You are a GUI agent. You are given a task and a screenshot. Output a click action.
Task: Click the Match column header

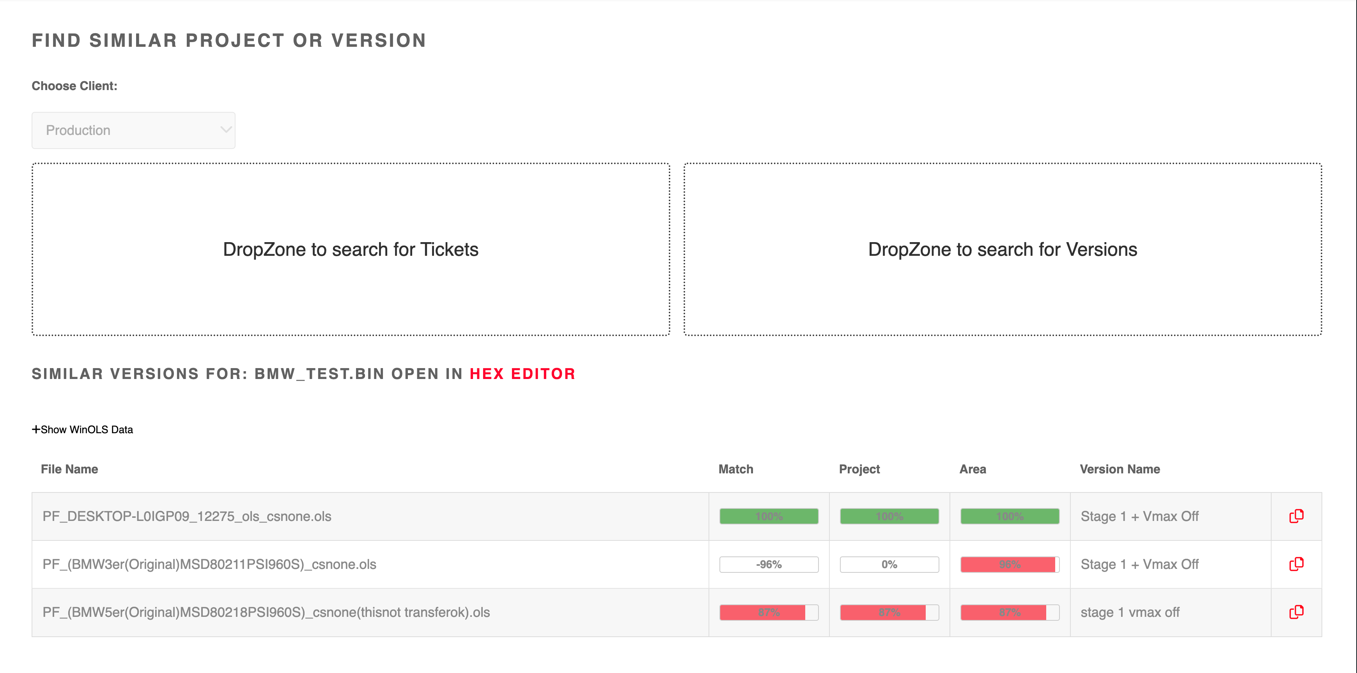(x=735, y=469)
